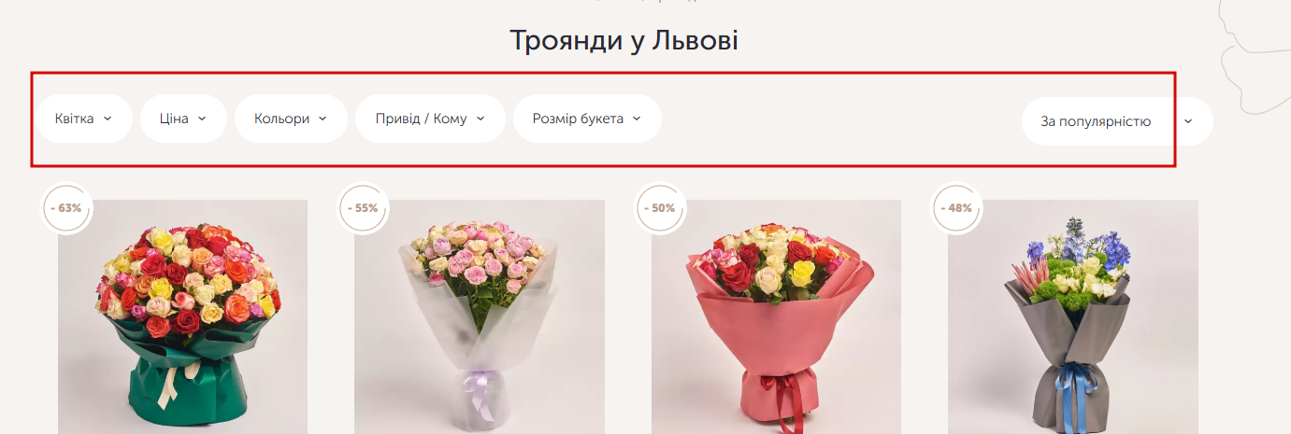Click the -55% discount badge

(x=363, y=208)
